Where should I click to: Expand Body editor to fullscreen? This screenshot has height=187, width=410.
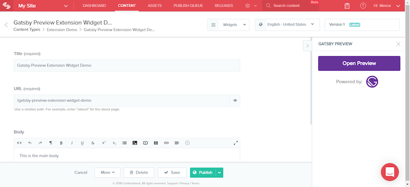click(x=236, y=143)
